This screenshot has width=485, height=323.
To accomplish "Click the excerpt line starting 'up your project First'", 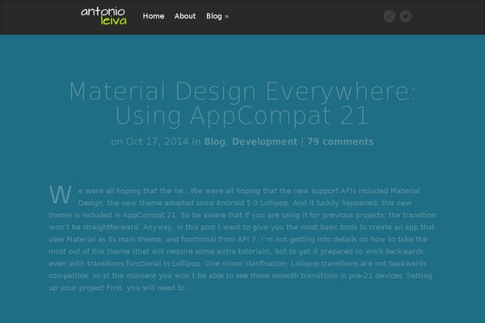I will pyautogui.click(x=120, y=287).
